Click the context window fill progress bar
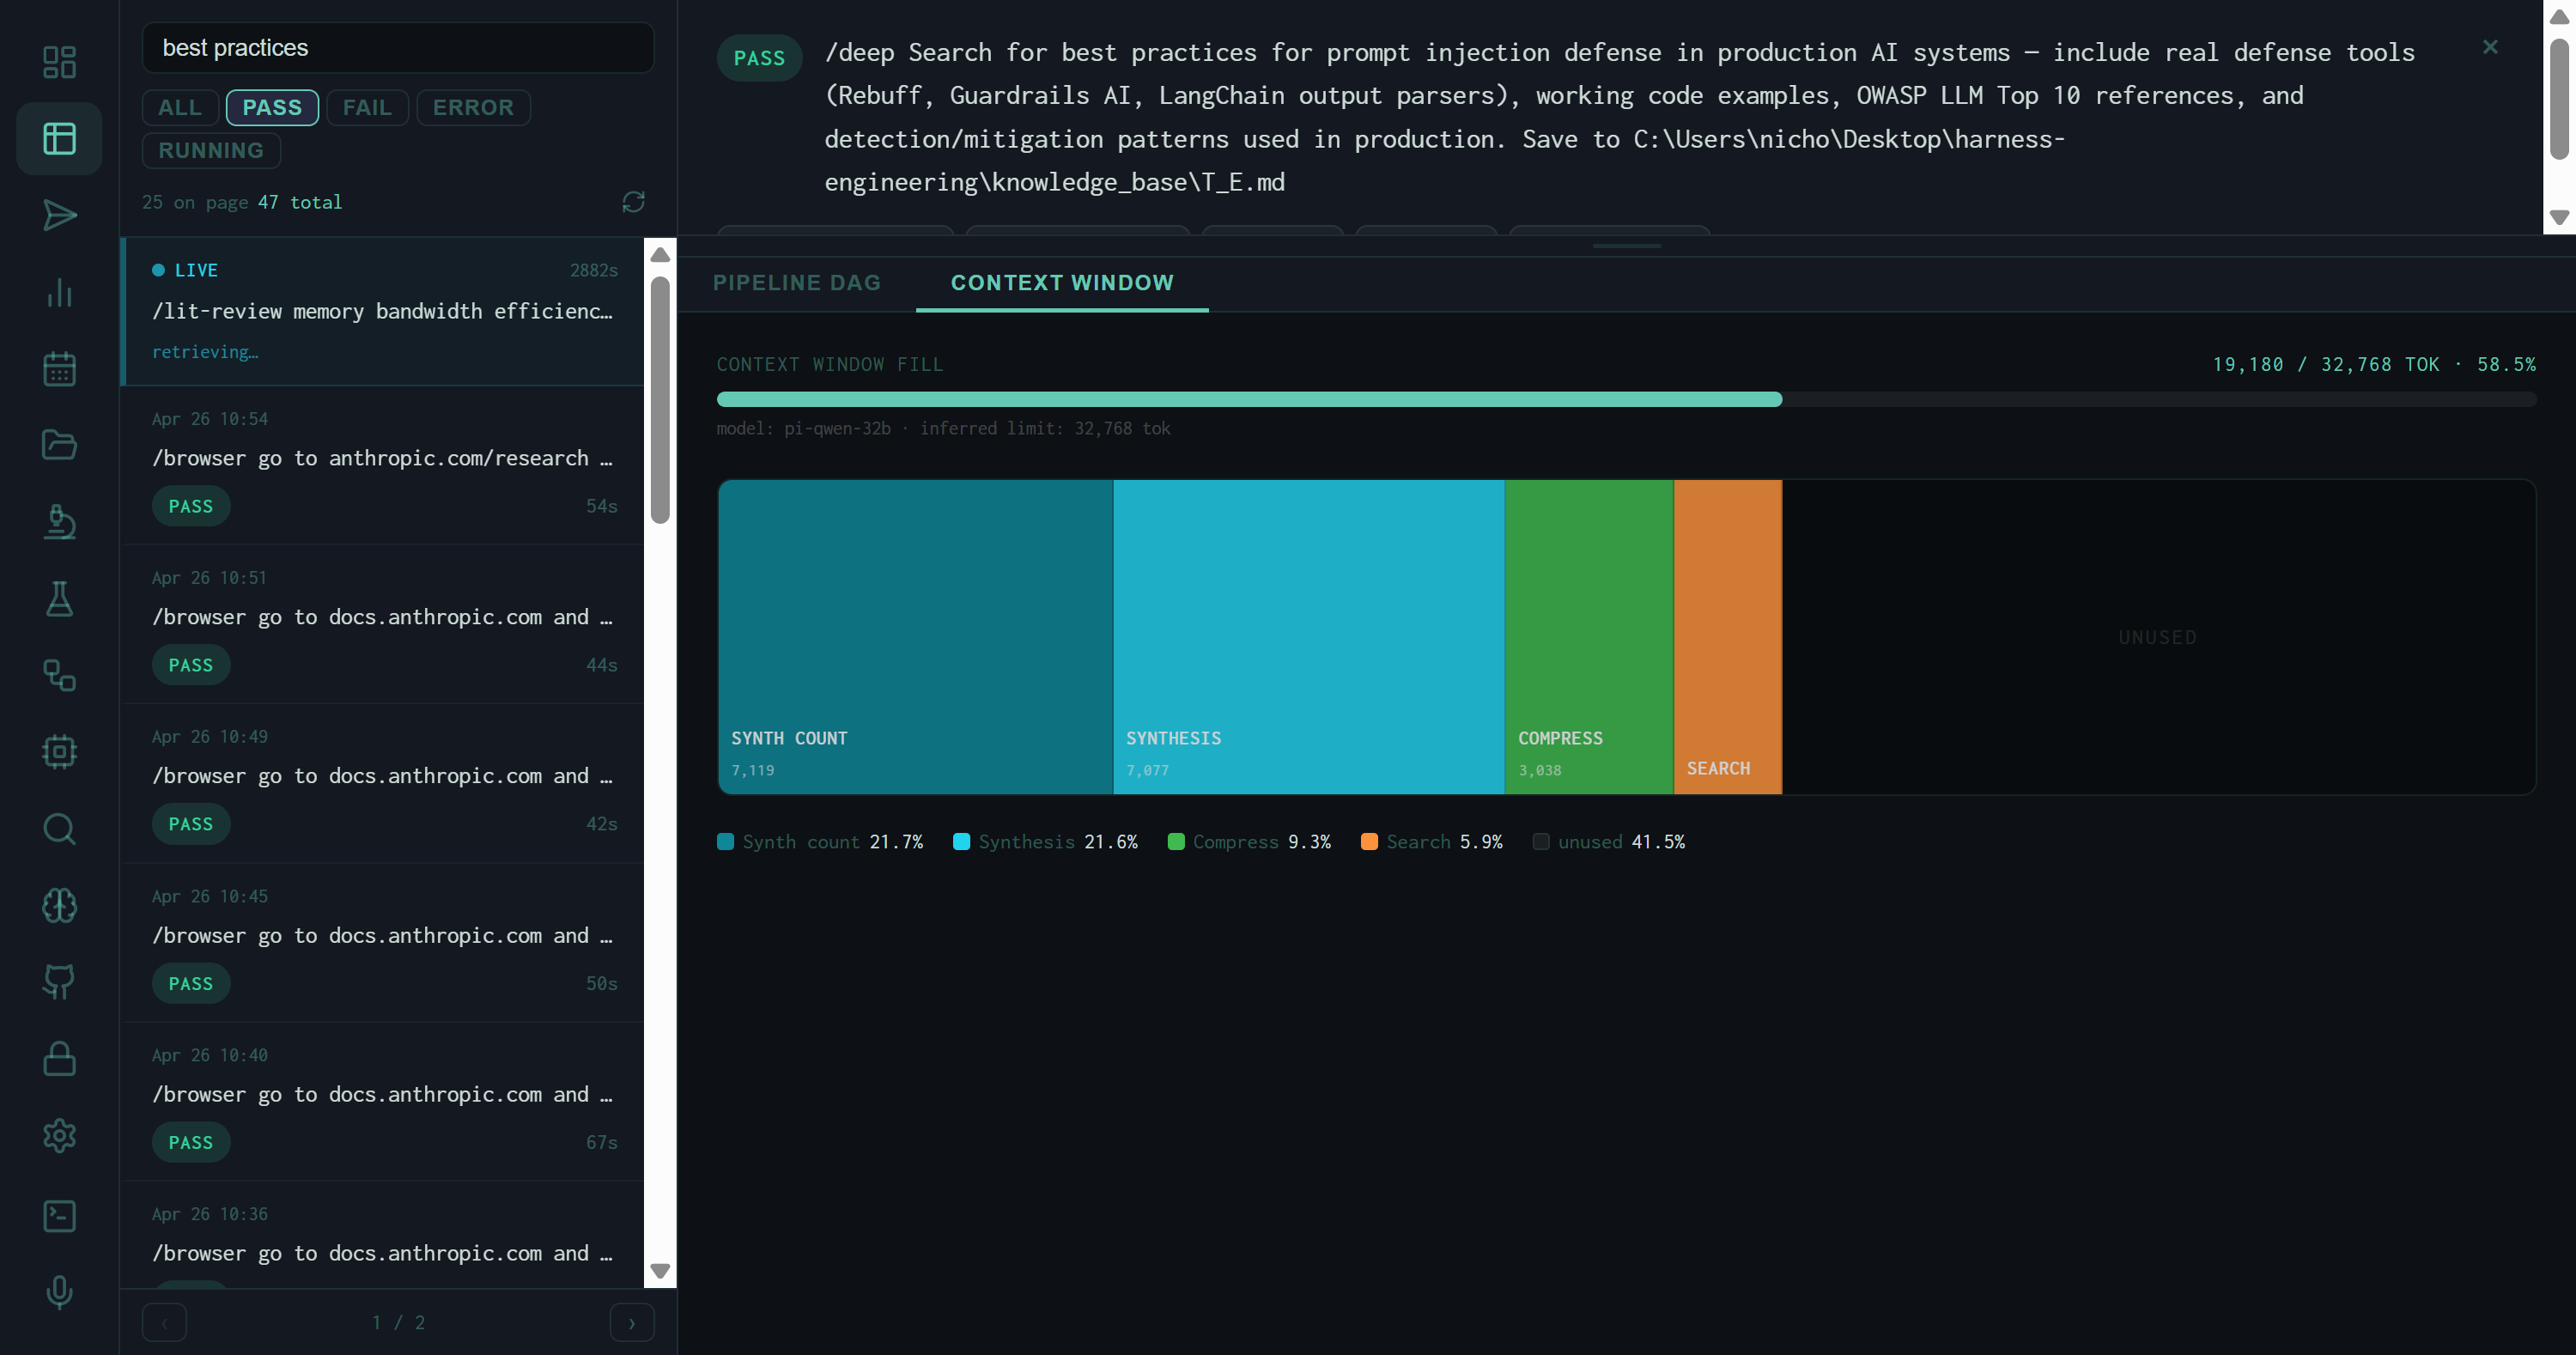2576x1355 pixels. pyautogui.click(x=1626, y=399)
